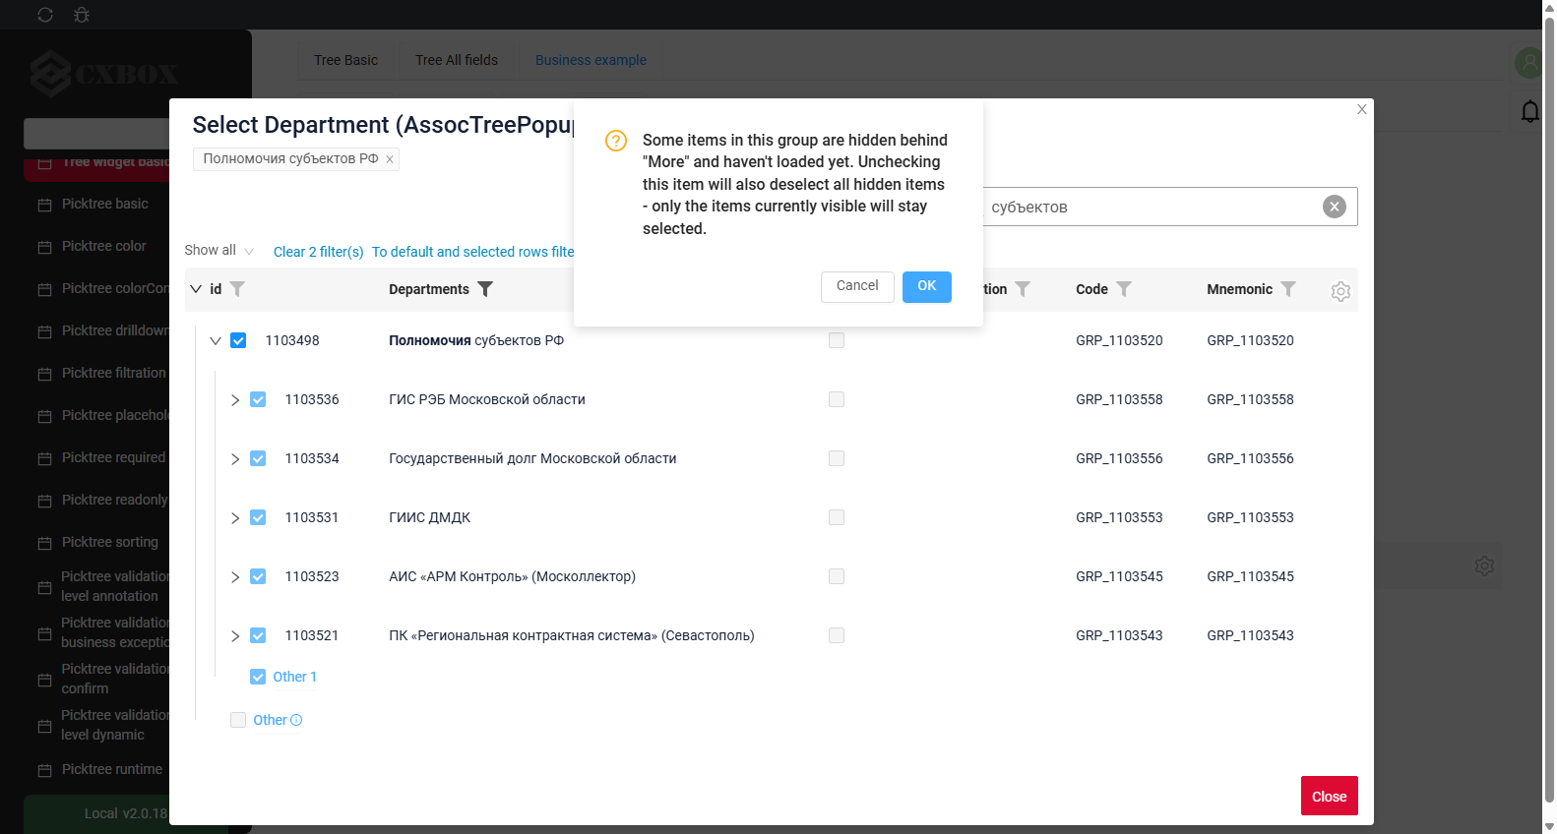1557x834 pixels.
Task: Open table column settings gear
Action: pyautogui.click(x=1340, y=291)
